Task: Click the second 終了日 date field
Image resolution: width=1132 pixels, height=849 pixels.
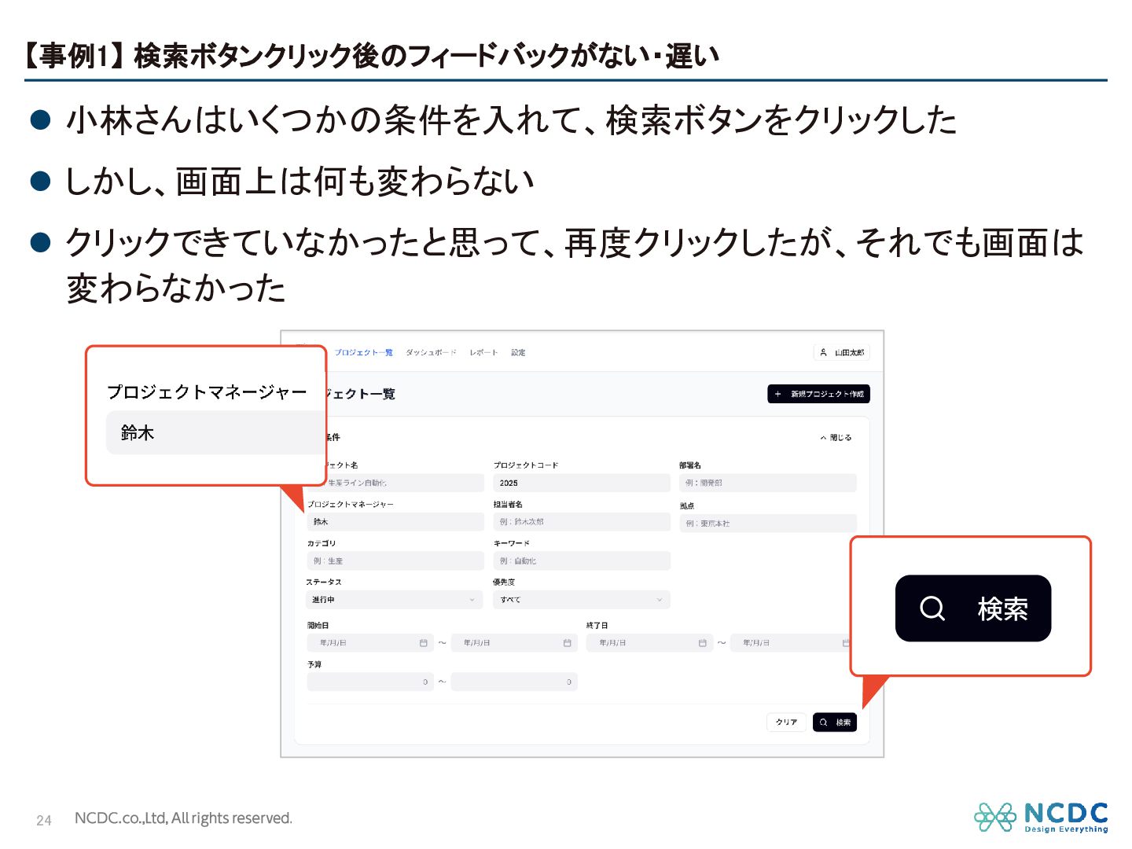Action: click(x=791, y=643)
